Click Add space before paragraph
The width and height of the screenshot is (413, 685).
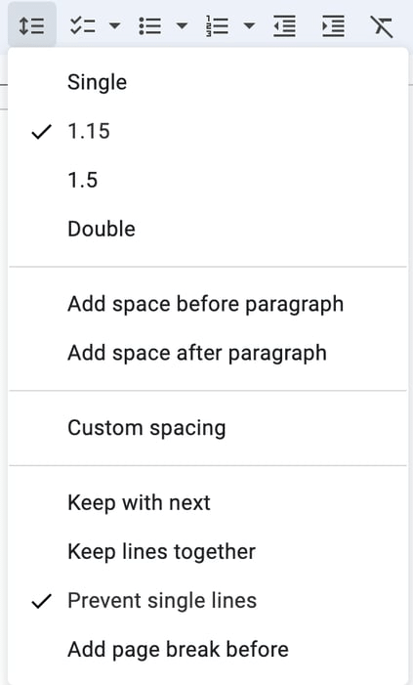208,304
